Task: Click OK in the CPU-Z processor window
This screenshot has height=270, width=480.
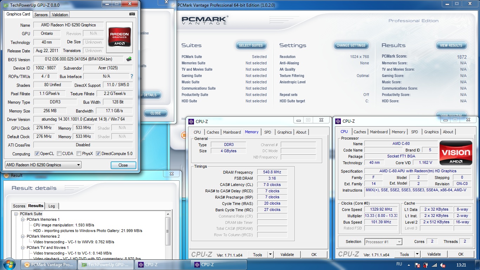Action: tap(461, 254)
